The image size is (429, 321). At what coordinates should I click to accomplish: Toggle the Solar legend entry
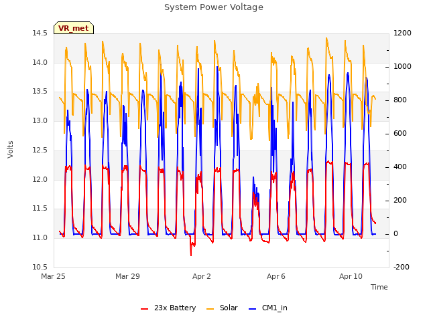tap(222, 308)
